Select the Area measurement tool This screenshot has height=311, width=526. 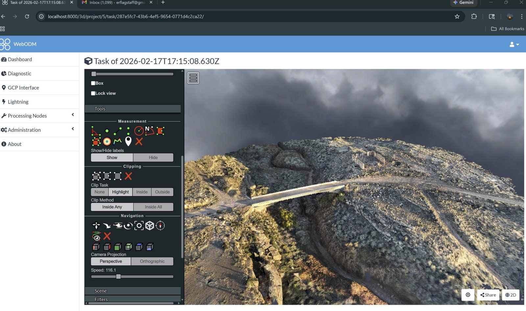[x=160, y=131]
